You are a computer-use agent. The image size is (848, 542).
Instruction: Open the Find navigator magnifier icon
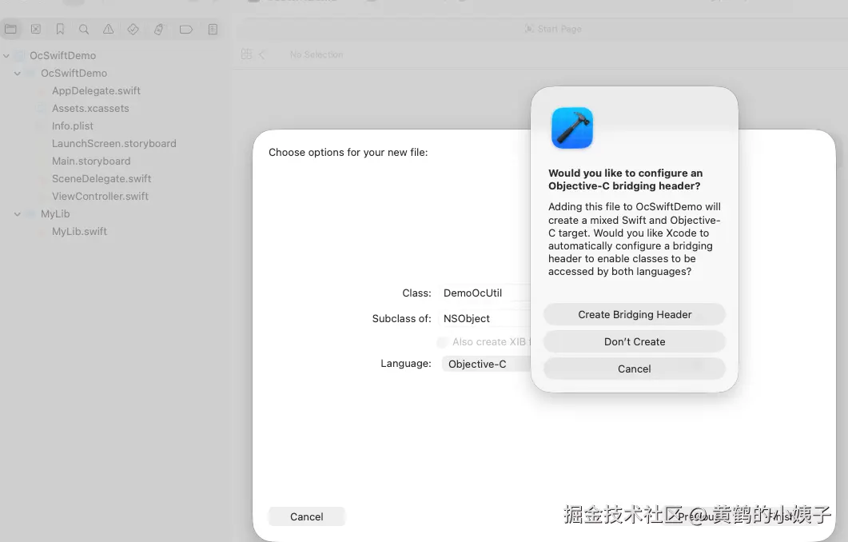[84, 30]
